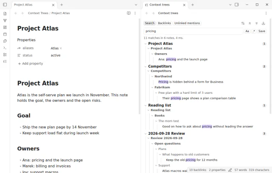The height and width of the screenshot is (173, 272).
Task: Add new tab beside Context trees tab
Action: coord(193,5)
